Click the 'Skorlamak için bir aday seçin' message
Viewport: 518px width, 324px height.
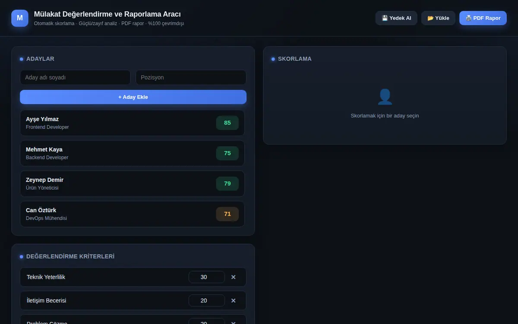tap(385, 116)
